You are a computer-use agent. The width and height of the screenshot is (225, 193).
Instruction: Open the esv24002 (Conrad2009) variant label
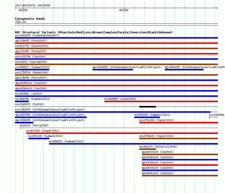pos(31,62)
